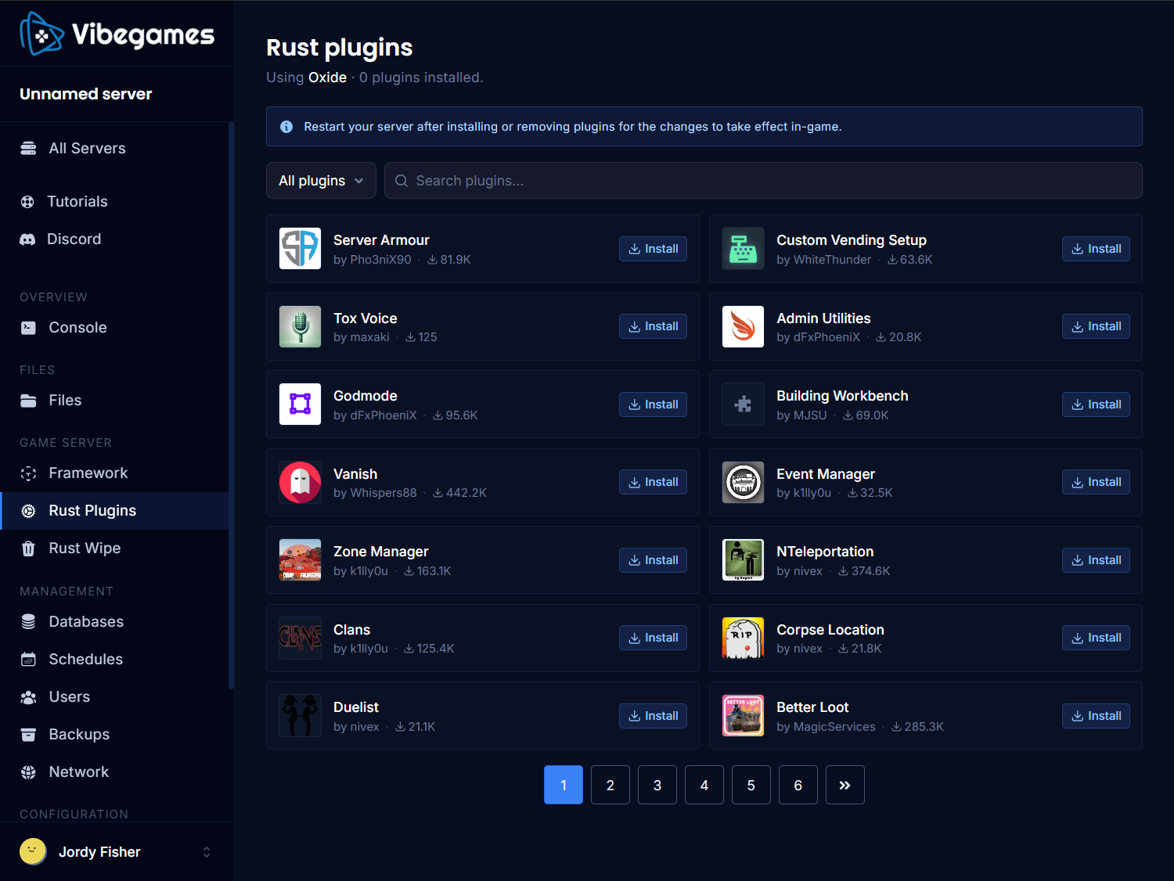Install the Server Armour plugin
The width and height of the screenshot is (1174, 881).
click(653, 249)
